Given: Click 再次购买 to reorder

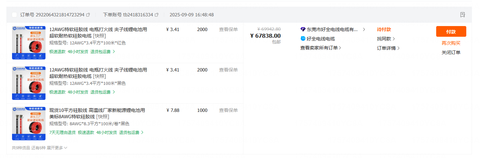Looking at the screenshot, I should 451,43.
